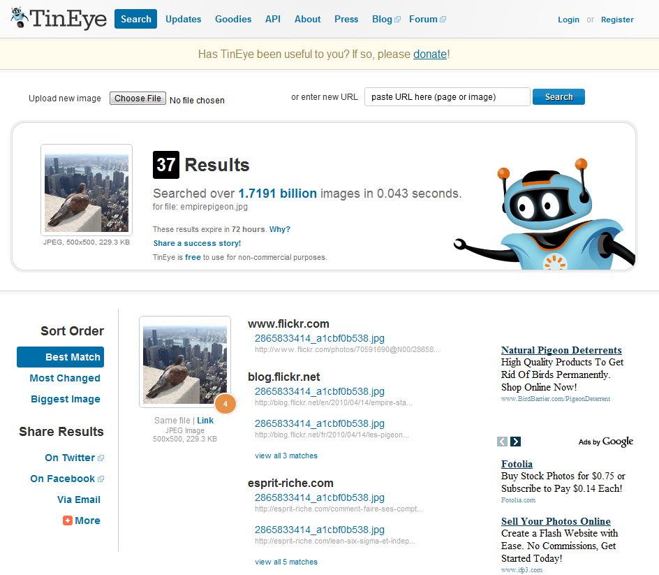This screenshot has height=575, width=659.
Task: Click the red plus More icon
Action: click(67, 521)
